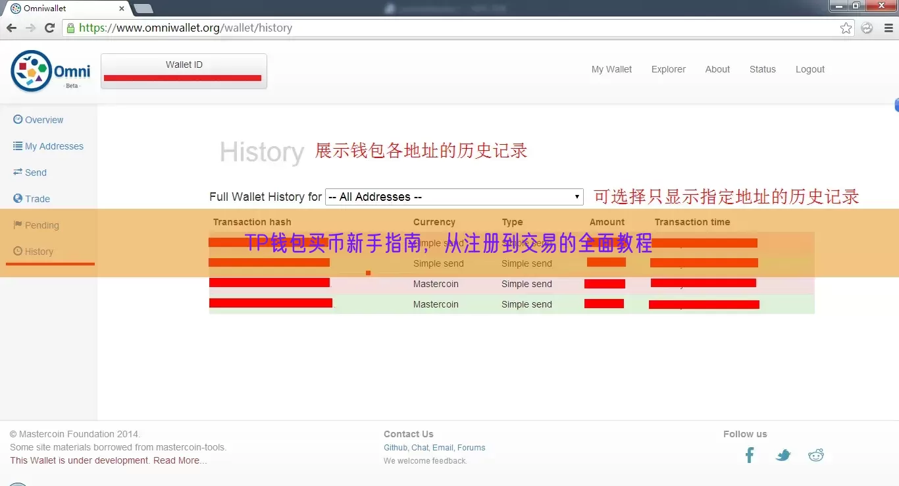This screenshot has height=486, width=899.
Task: Open Status in top navigation
Action: 763,69
